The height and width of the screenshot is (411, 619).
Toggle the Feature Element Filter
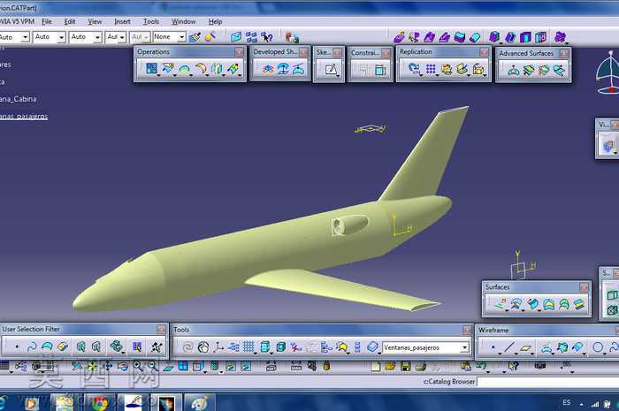click(x=81, y=346)
